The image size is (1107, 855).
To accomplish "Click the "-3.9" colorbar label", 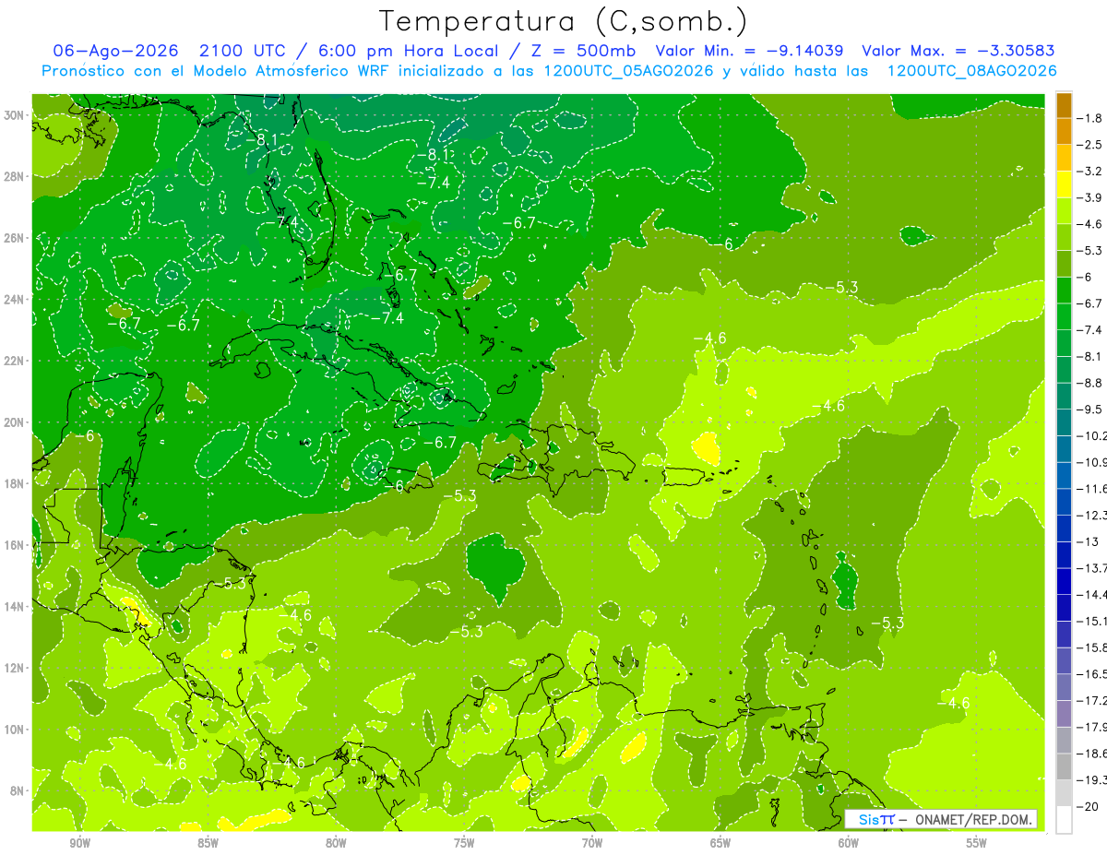I will point(1091,197).
